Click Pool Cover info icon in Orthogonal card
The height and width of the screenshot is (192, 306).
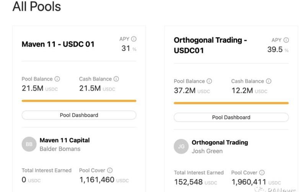point(262,172)
